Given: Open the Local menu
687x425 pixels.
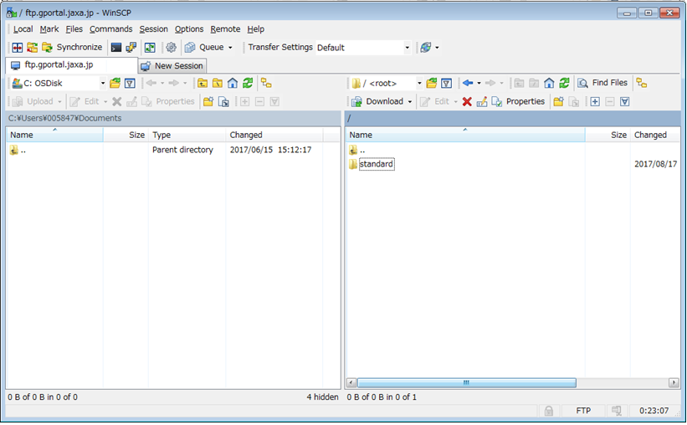Looking at the screenshot, I should click(23, 29).
